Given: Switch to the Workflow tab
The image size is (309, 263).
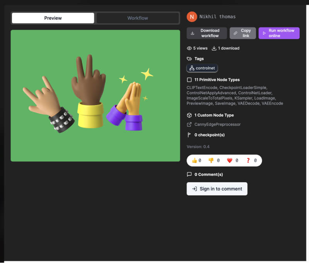Looking at the screenshot, I should pyautogui.click(x=138, y=18).
